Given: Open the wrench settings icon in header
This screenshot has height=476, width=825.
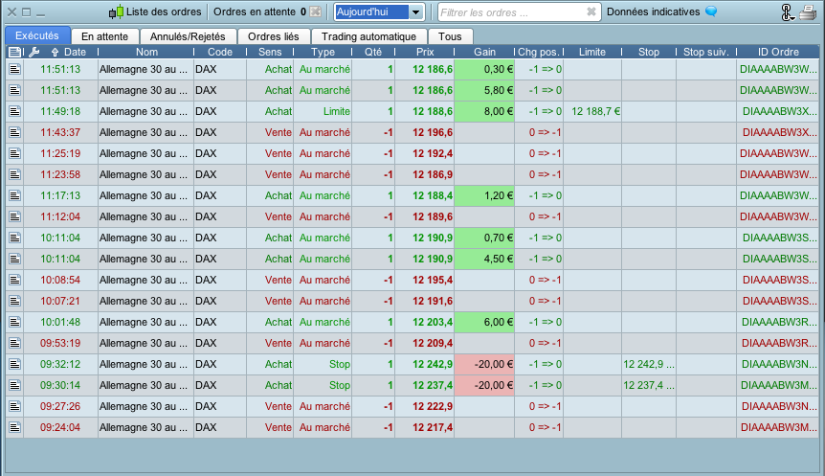Looking at the screenshot, I should tap(33, 52).
